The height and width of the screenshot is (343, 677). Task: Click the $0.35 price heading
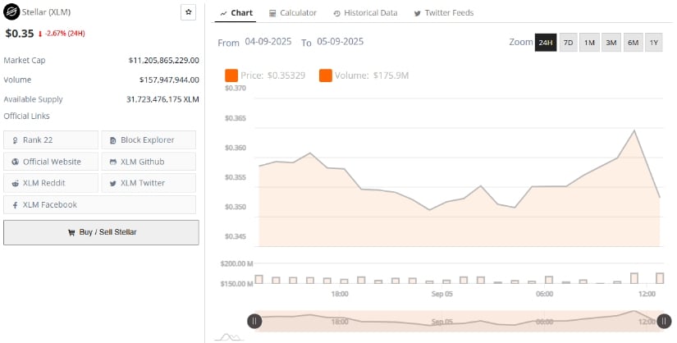click(20, 34)
